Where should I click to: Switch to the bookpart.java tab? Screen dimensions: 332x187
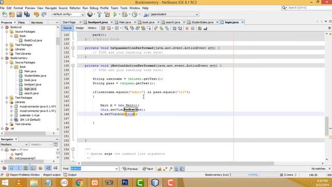tap(98, 22)
